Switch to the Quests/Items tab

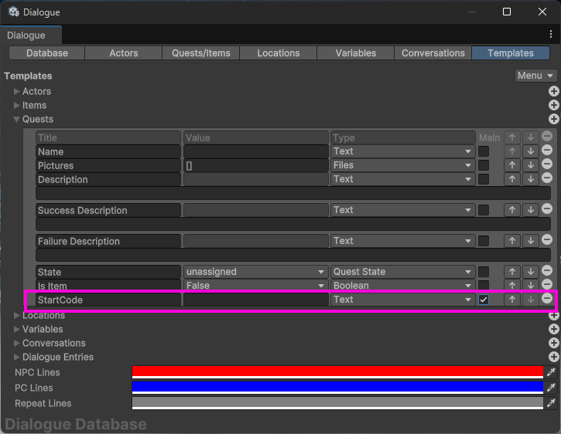pyautogui.click(x=200, y=53)
